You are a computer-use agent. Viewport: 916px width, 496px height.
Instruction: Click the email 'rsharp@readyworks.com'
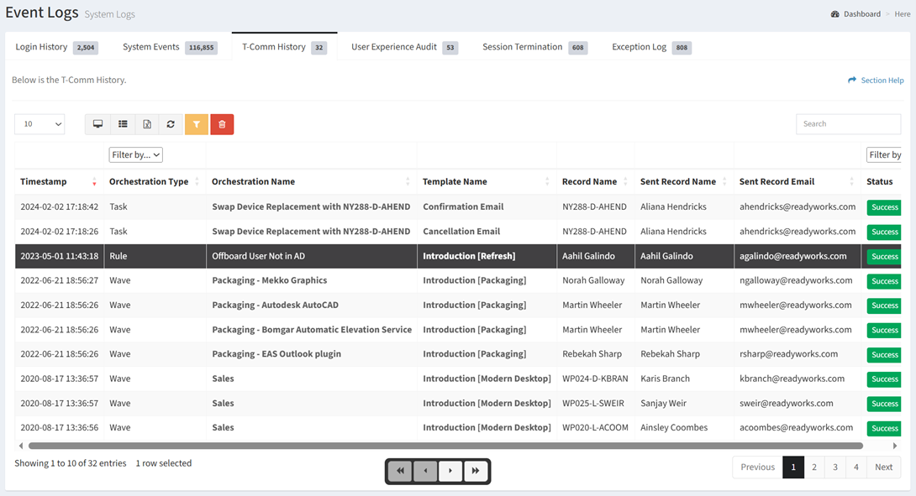tap(788, 354)
